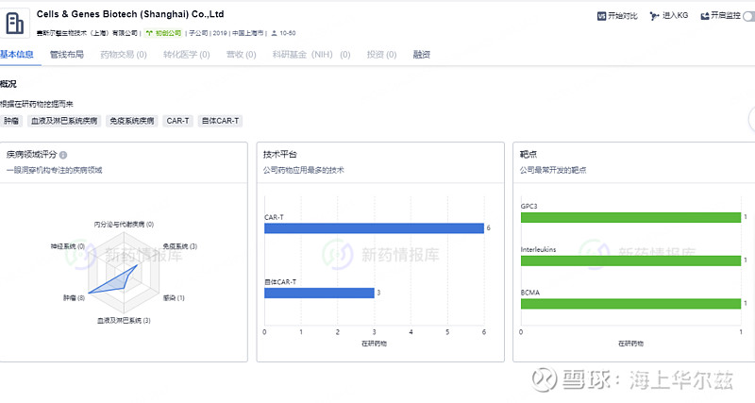Switch to the 基本信息 tab
755x403 pixels.
pos(17,55)
